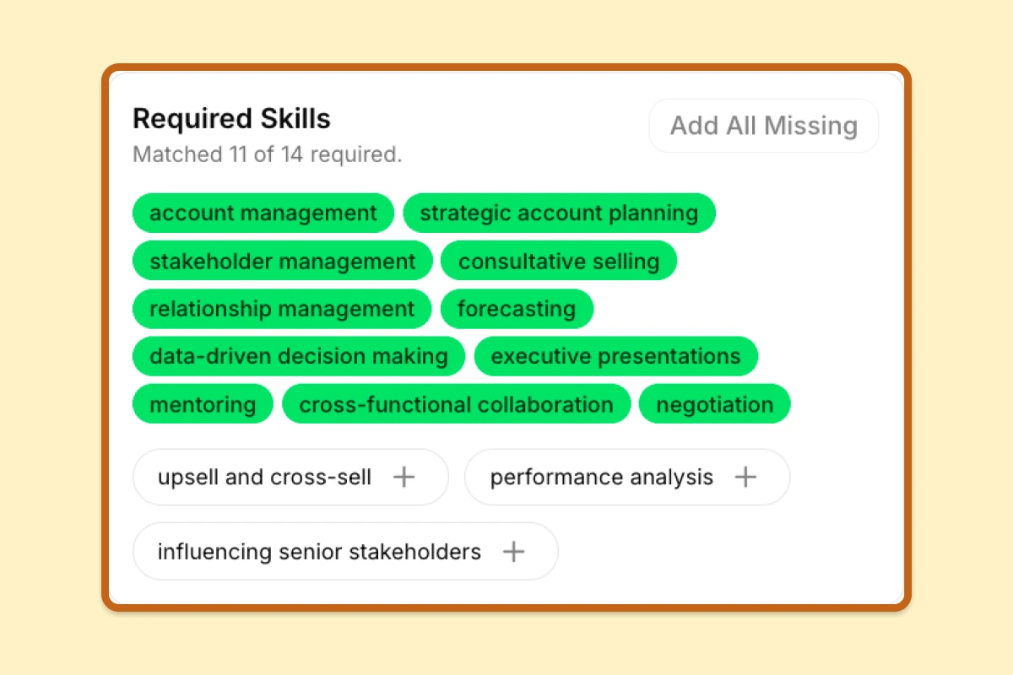The height and width of the screenshot is (675, 1013).
Task: Click the plus icon next to influencing senior stakeholders
Action: [513, 551]
